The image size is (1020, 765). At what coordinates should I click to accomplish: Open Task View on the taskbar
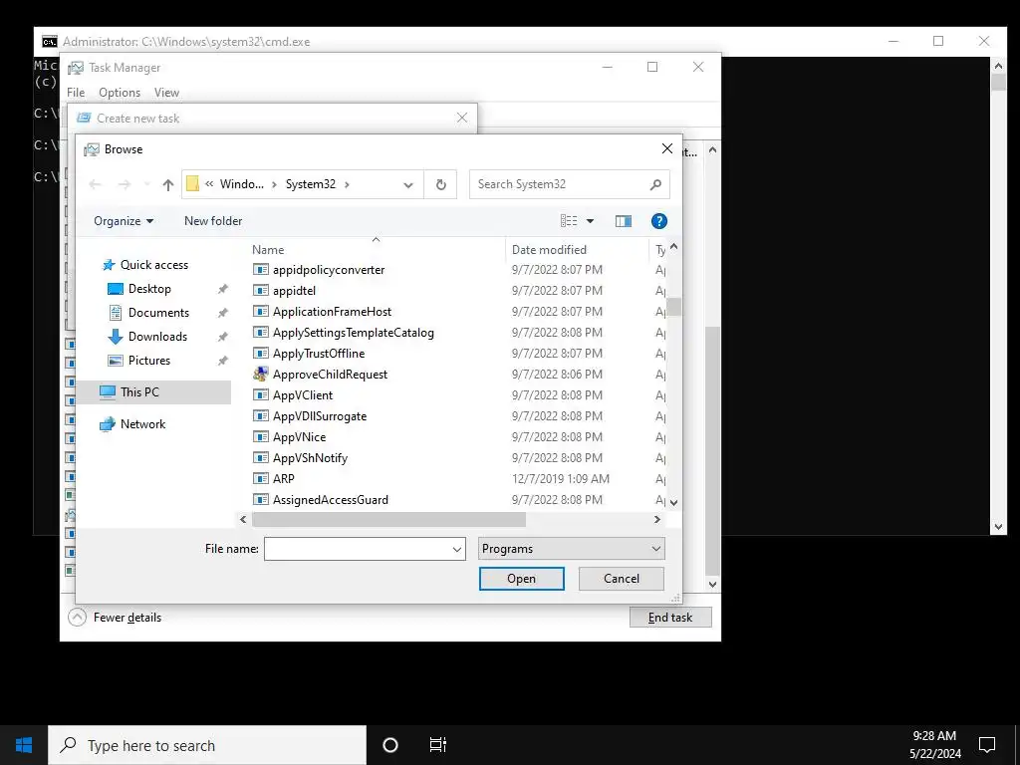pos(438,745)
